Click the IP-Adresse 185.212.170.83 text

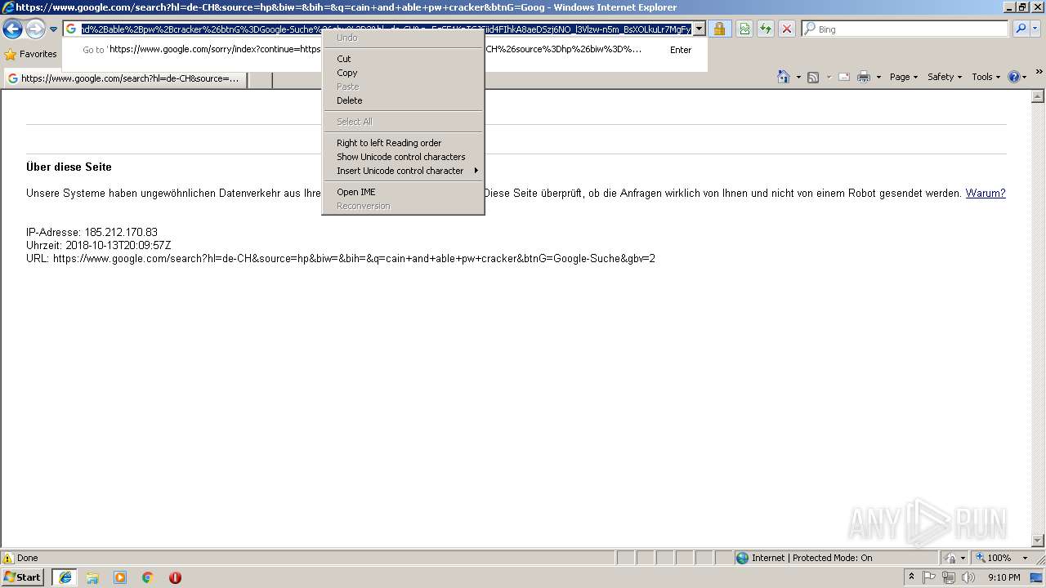pos(92,233)
